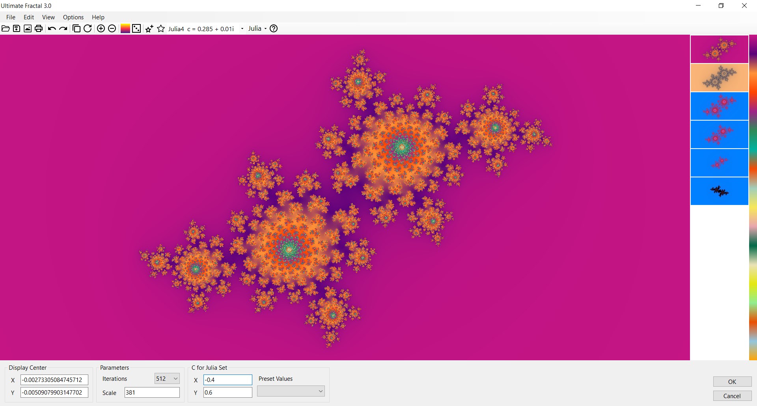Copy the fractal with the copy icon
The image size is (757, 406).
point(76,28)
